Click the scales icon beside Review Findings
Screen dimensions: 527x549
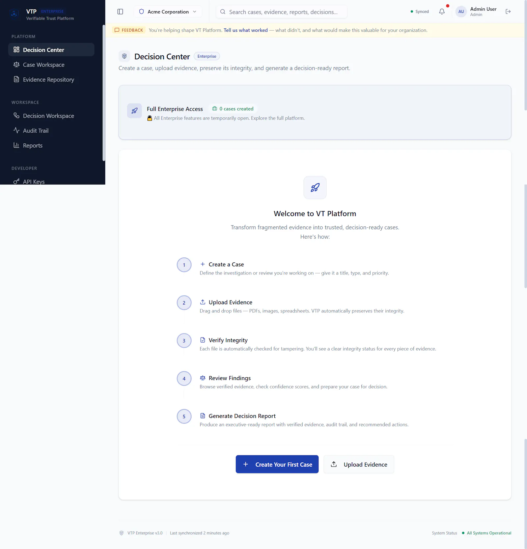(x=203, y=378)
